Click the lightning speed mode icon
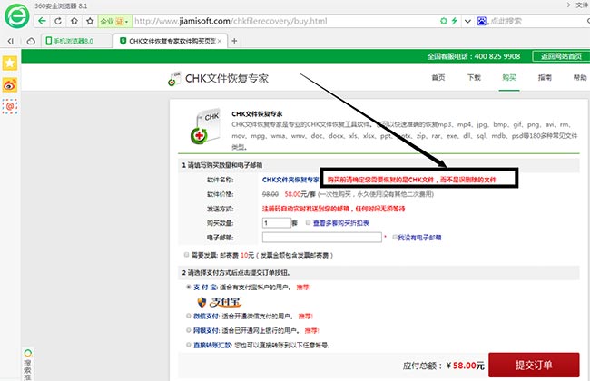590x381 pixels. coord(455,21)
